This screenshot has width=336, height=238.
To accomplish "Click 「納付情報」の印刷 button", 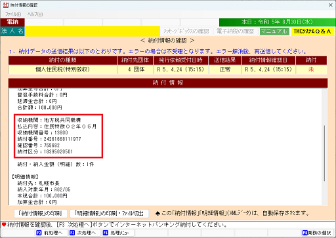I will click(x=40, y=213).
